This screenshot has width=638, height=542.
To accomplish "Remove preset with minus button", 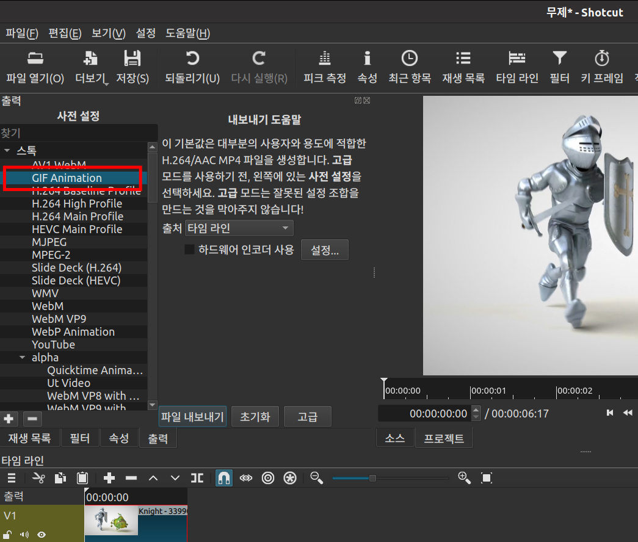I will tap(32, 418).
